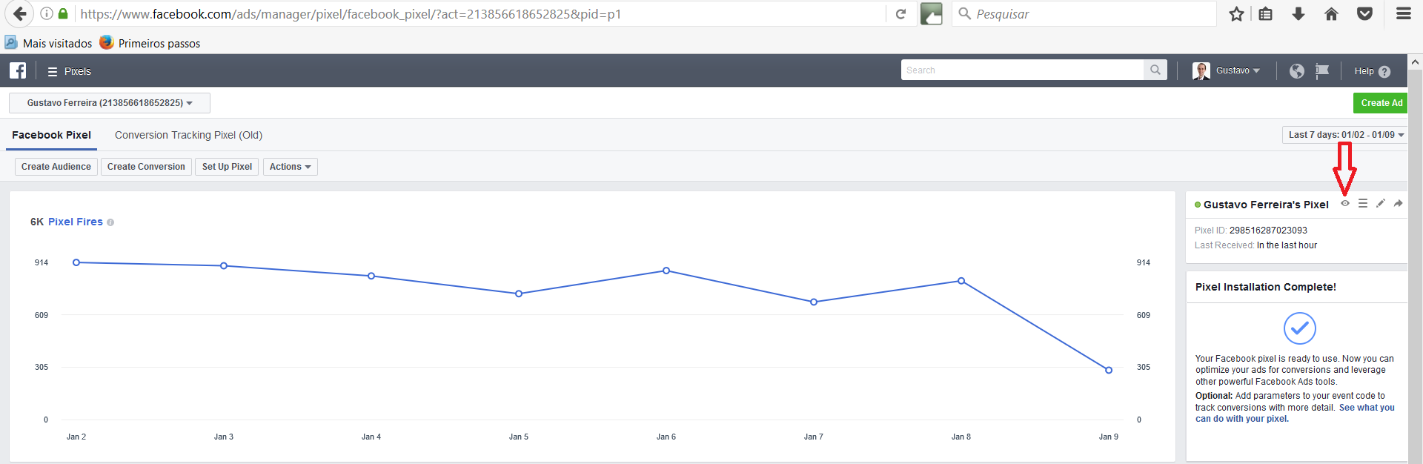Click the Create Conversion button
The height and width of the screenshot is (464, 1423).
pos(146,167)
